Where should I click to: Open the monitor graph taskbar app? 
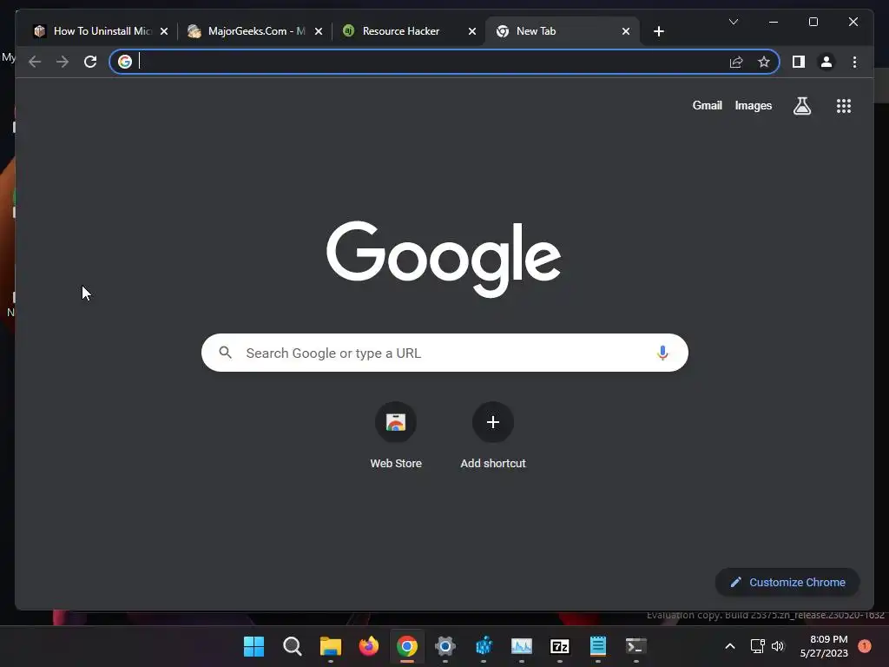(x=522, y=646)
